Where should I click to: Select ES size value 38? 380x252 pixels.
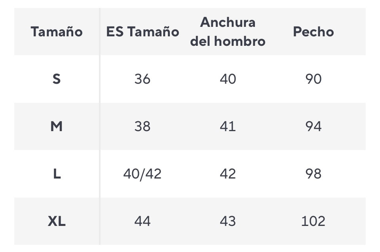(x=142, y=126)
